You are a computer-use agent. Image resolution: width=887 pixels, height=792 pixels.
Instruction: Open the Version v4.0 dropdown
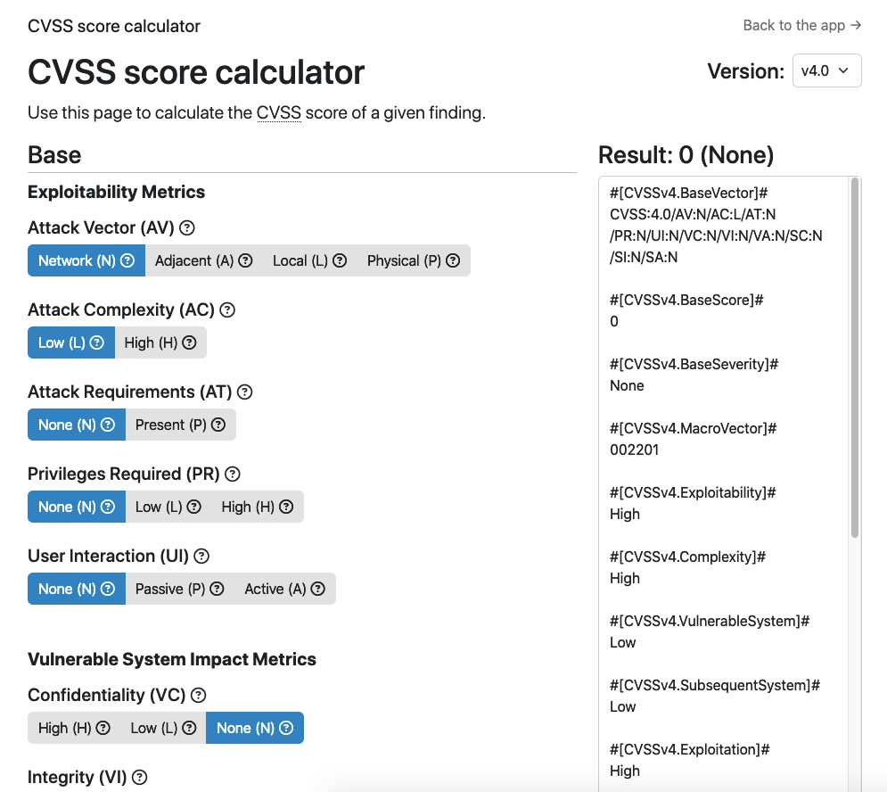(x=826, y=70)
